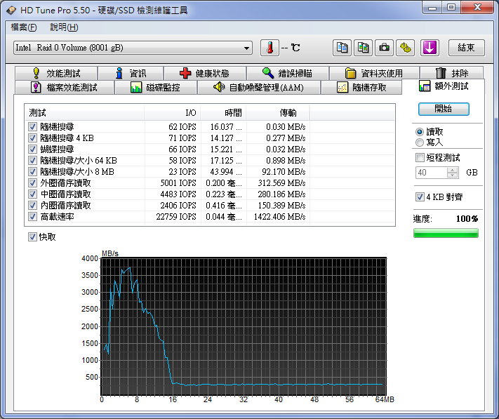Toggle the 快取 cache checkbox
499x419 pixels.
32,237
